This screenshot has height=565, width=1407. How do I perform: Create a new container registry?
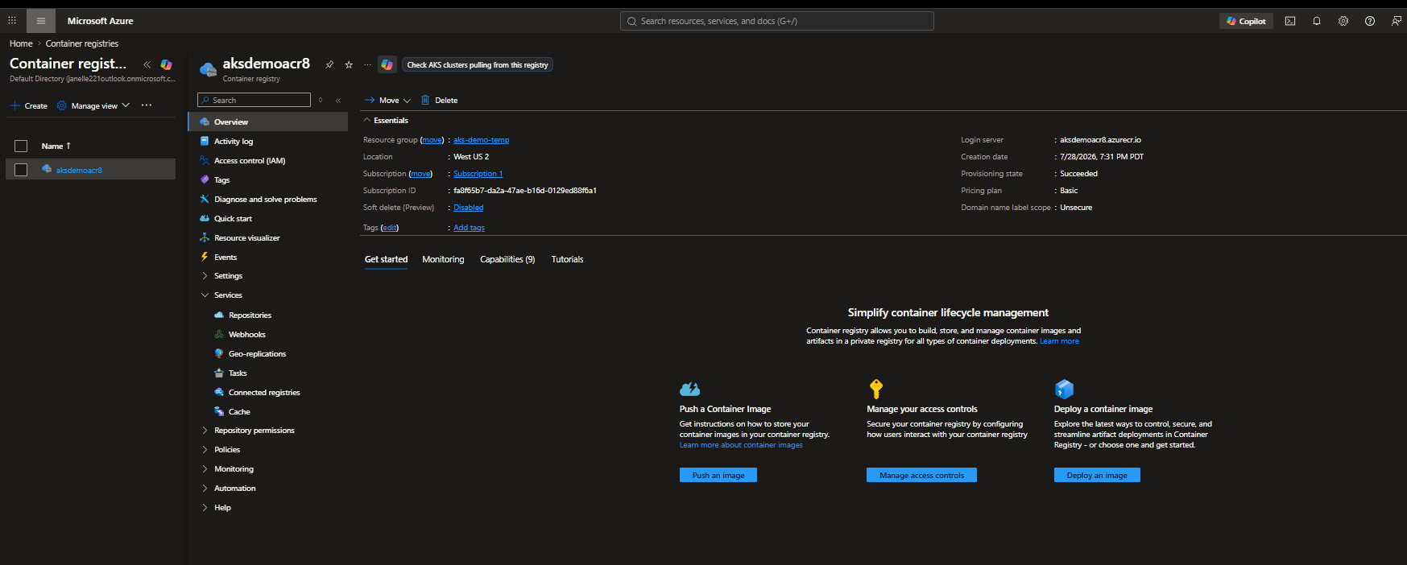[29, 105]
